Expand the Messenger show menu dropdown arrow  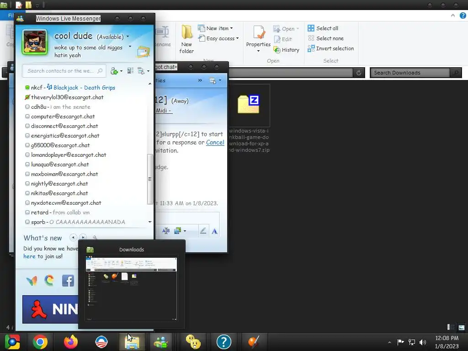pyautogui.click(x=148, y=71)
